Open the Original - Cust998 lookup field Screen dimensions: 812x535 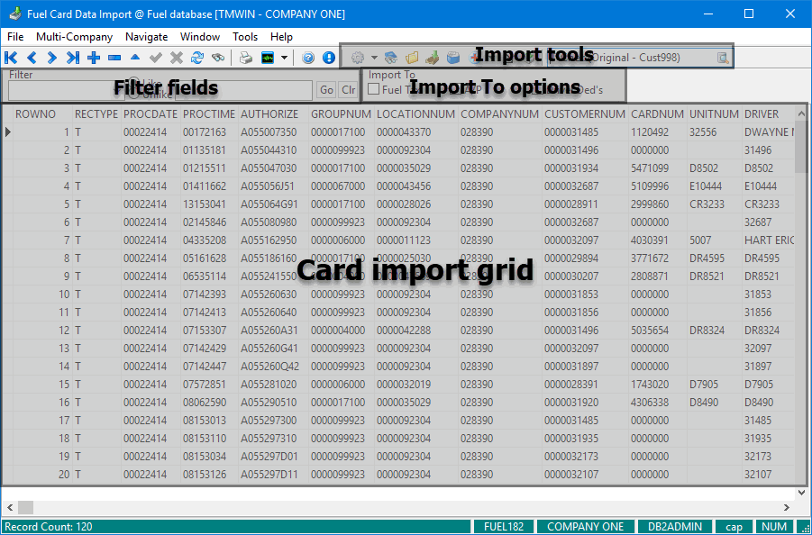tap(723, 58)
